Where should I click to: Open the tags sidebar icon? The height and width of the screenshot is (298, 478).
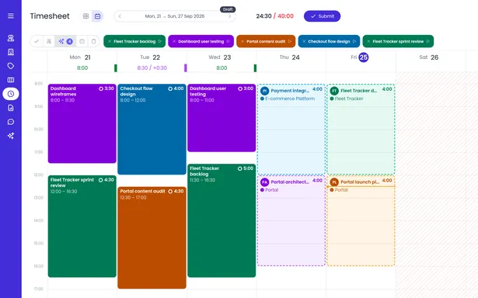pos(11,66)
